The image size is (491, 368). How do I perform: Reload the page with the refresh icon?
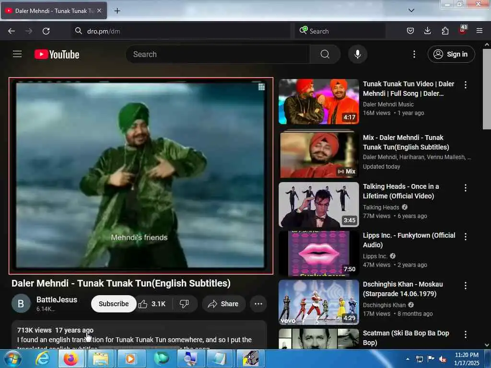(x=46, y=31)
